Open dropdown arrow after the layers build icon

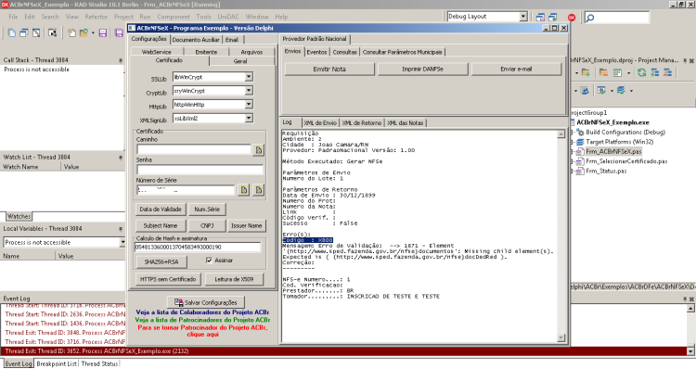pos(631,91)
